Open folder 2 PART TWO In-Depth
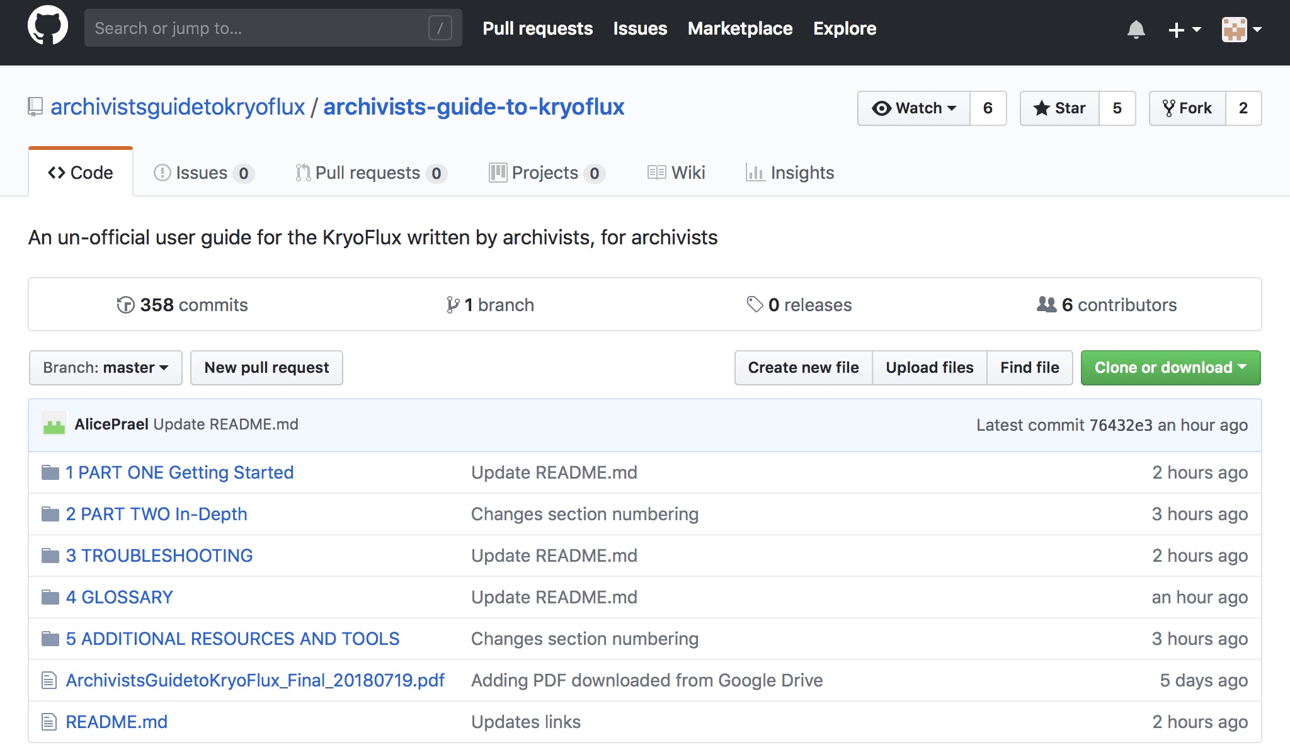 [156, 514]
